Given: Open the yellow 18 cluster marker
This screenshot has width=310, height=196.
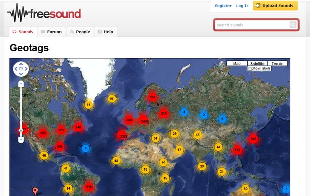Looking at the screenshot, I should (x=145, y=169).
